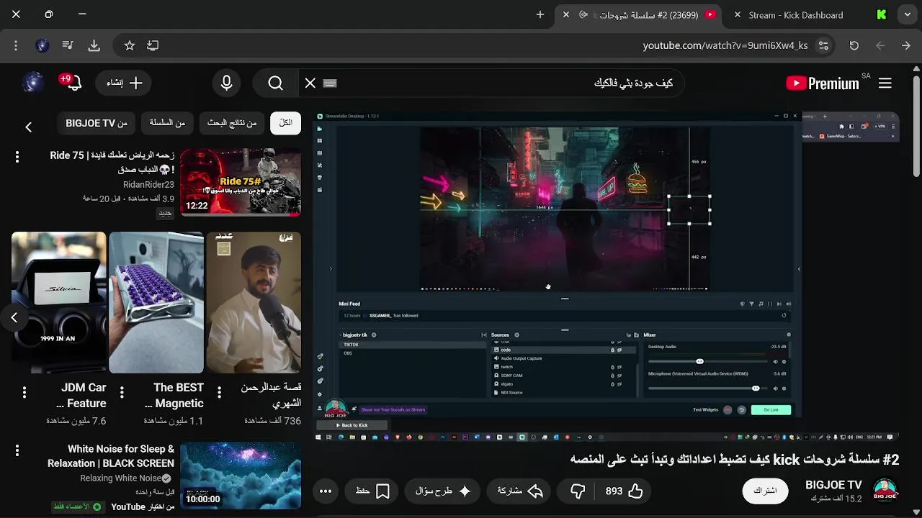Open the browser downloads icon
Viewport: 922px width, 518px height.
point(94,45)
